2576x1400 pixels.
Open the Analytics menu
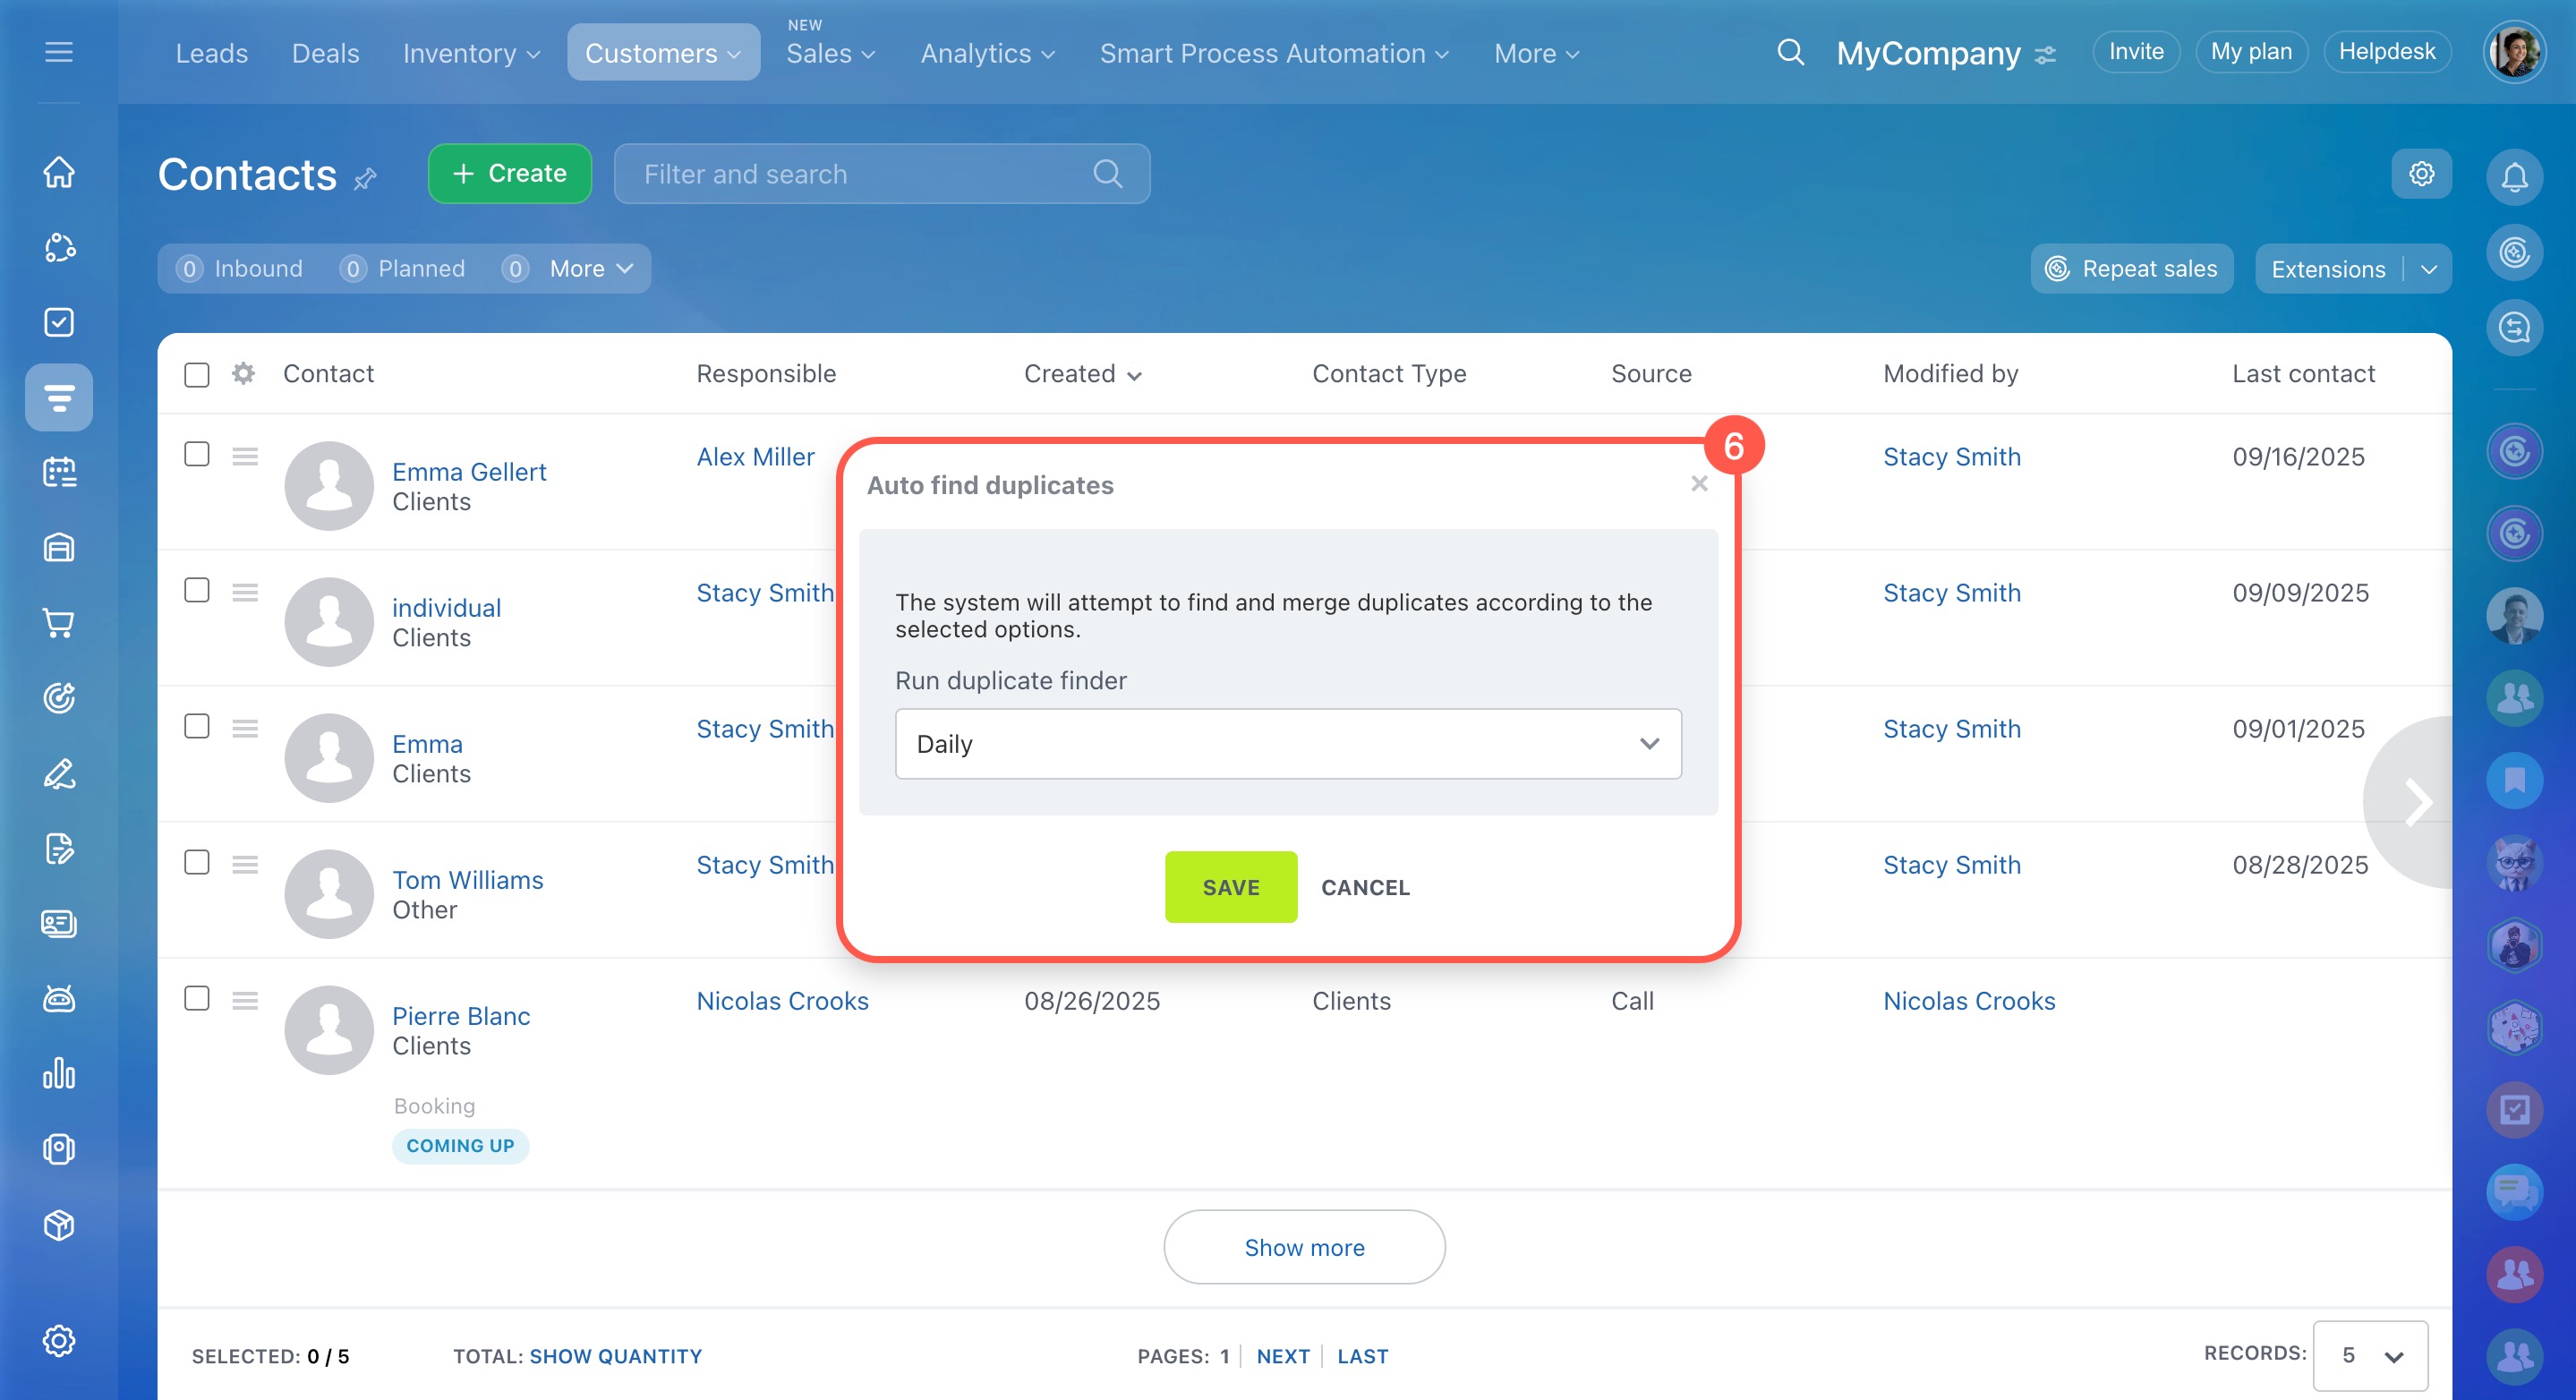tap(986, 53)
